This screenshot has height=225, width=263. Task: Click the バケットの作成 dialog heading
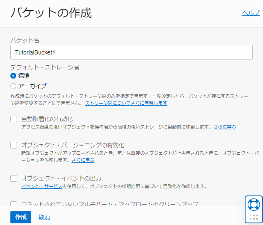(x=51, y=13)
